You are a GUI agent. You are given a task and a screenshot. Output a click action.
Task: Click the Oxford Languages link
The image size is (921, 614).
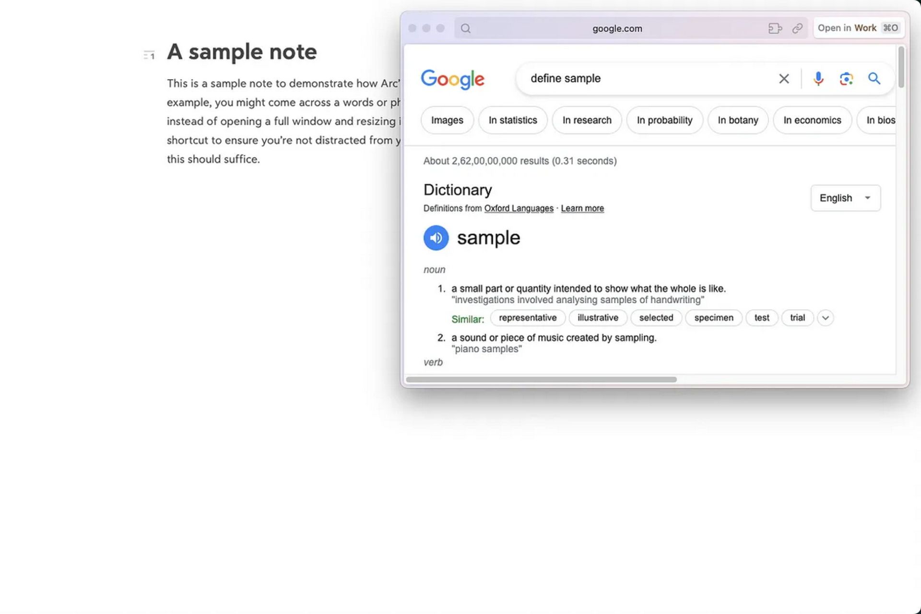tap(518, 208)
